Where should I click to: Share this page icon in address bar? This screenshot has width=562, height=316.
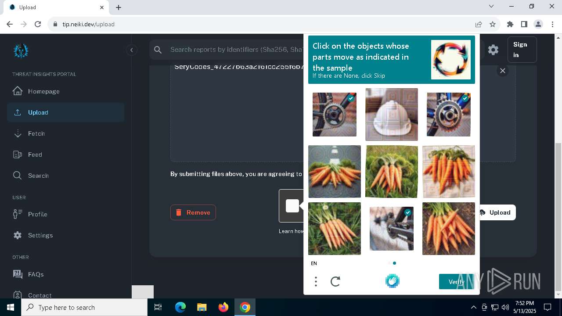tap(479, 24)
